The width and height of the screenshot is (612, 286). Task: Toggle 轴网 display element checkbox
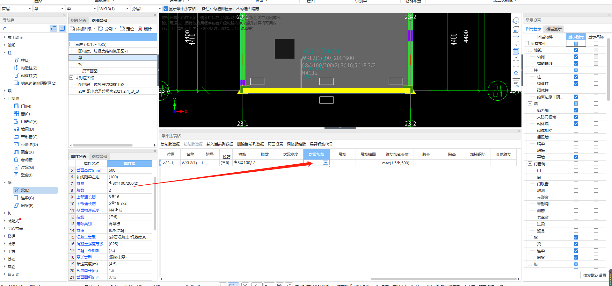tap(576, 57)
